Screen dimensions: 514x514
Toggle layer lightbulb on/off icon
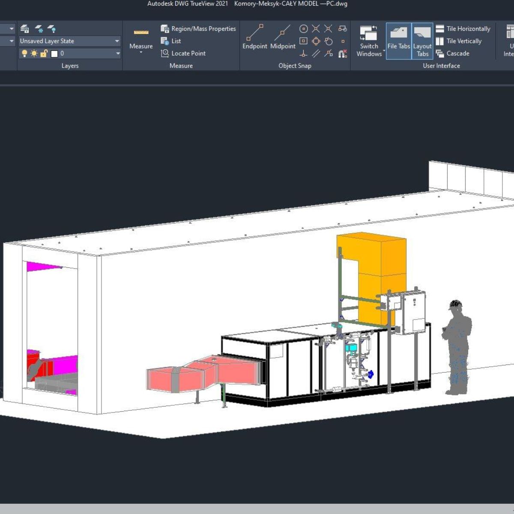[24, 54]
